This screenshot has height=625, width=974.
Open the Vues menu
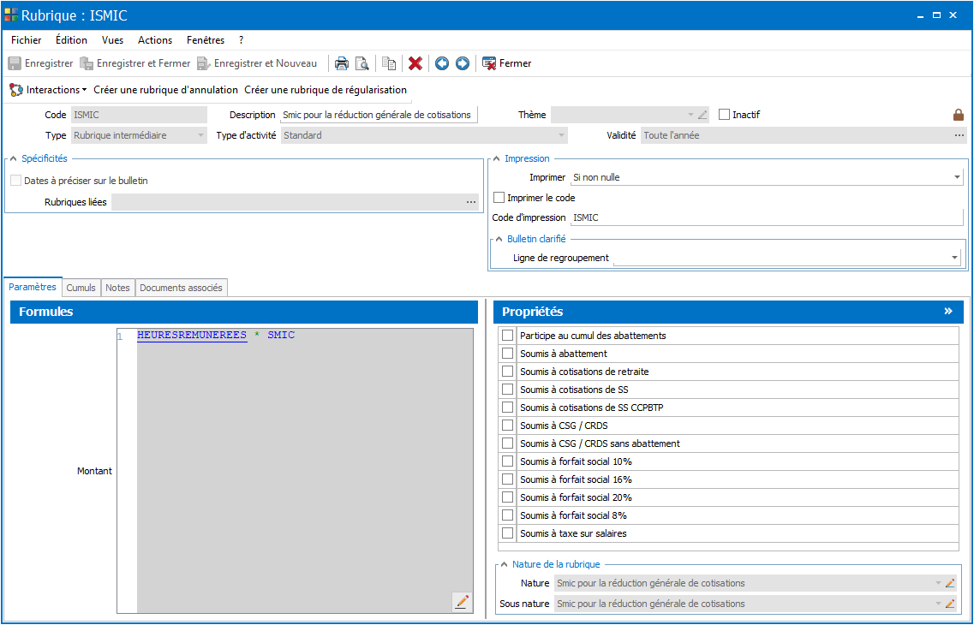point(112,40)
